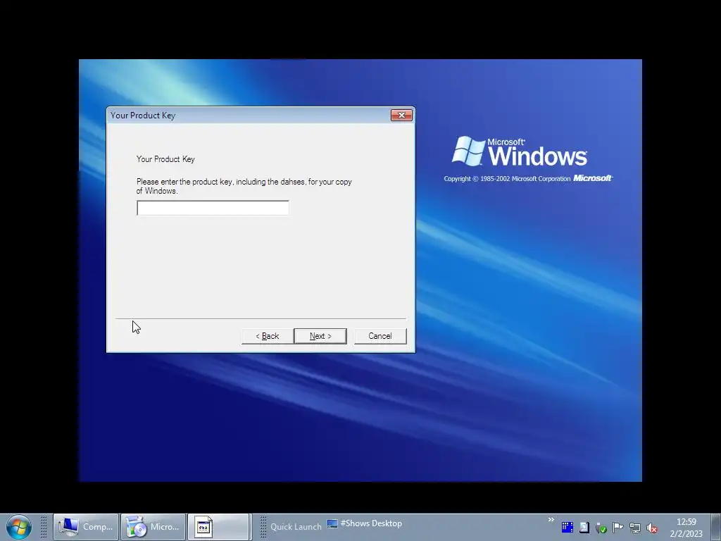Open the untitled script window taskbar button

pyautogui.click(x=220, y=527)
